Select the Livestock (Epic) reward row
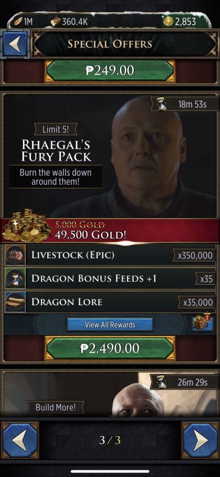Image resolution: width=220 pixels, height=477 pixels. 110,255
